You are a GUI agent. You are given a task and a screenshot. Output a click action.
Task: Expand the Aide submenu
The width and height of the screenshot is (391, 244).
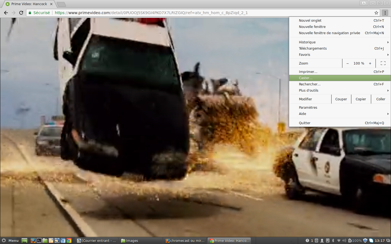click(x=340, y=114)
